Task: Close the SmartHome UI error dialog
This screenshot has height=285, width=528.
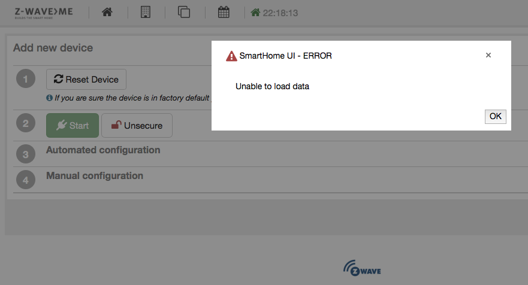Action: pyautogui.click(x=488, y=55)
